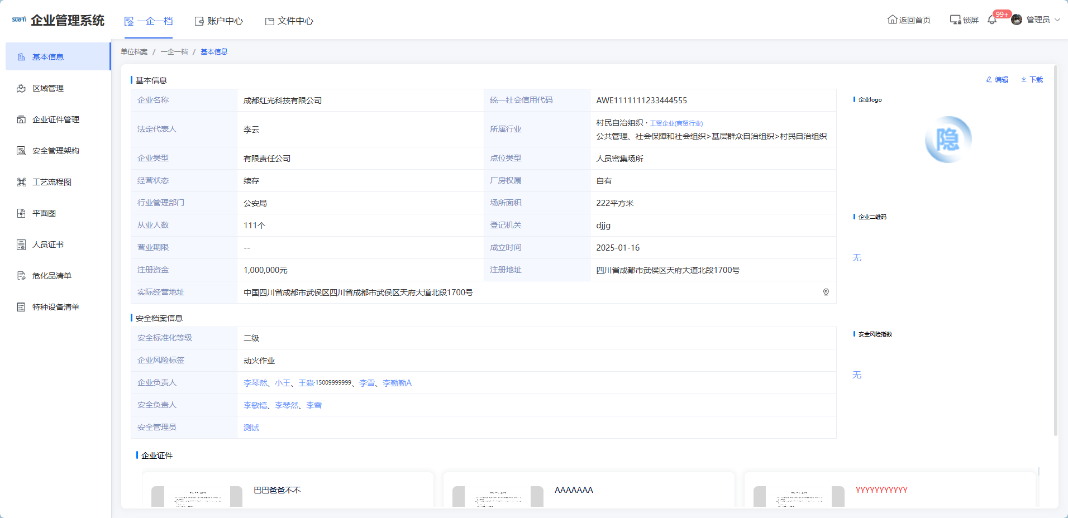Open 特种设备清单 in sidebar

(55, 307)
